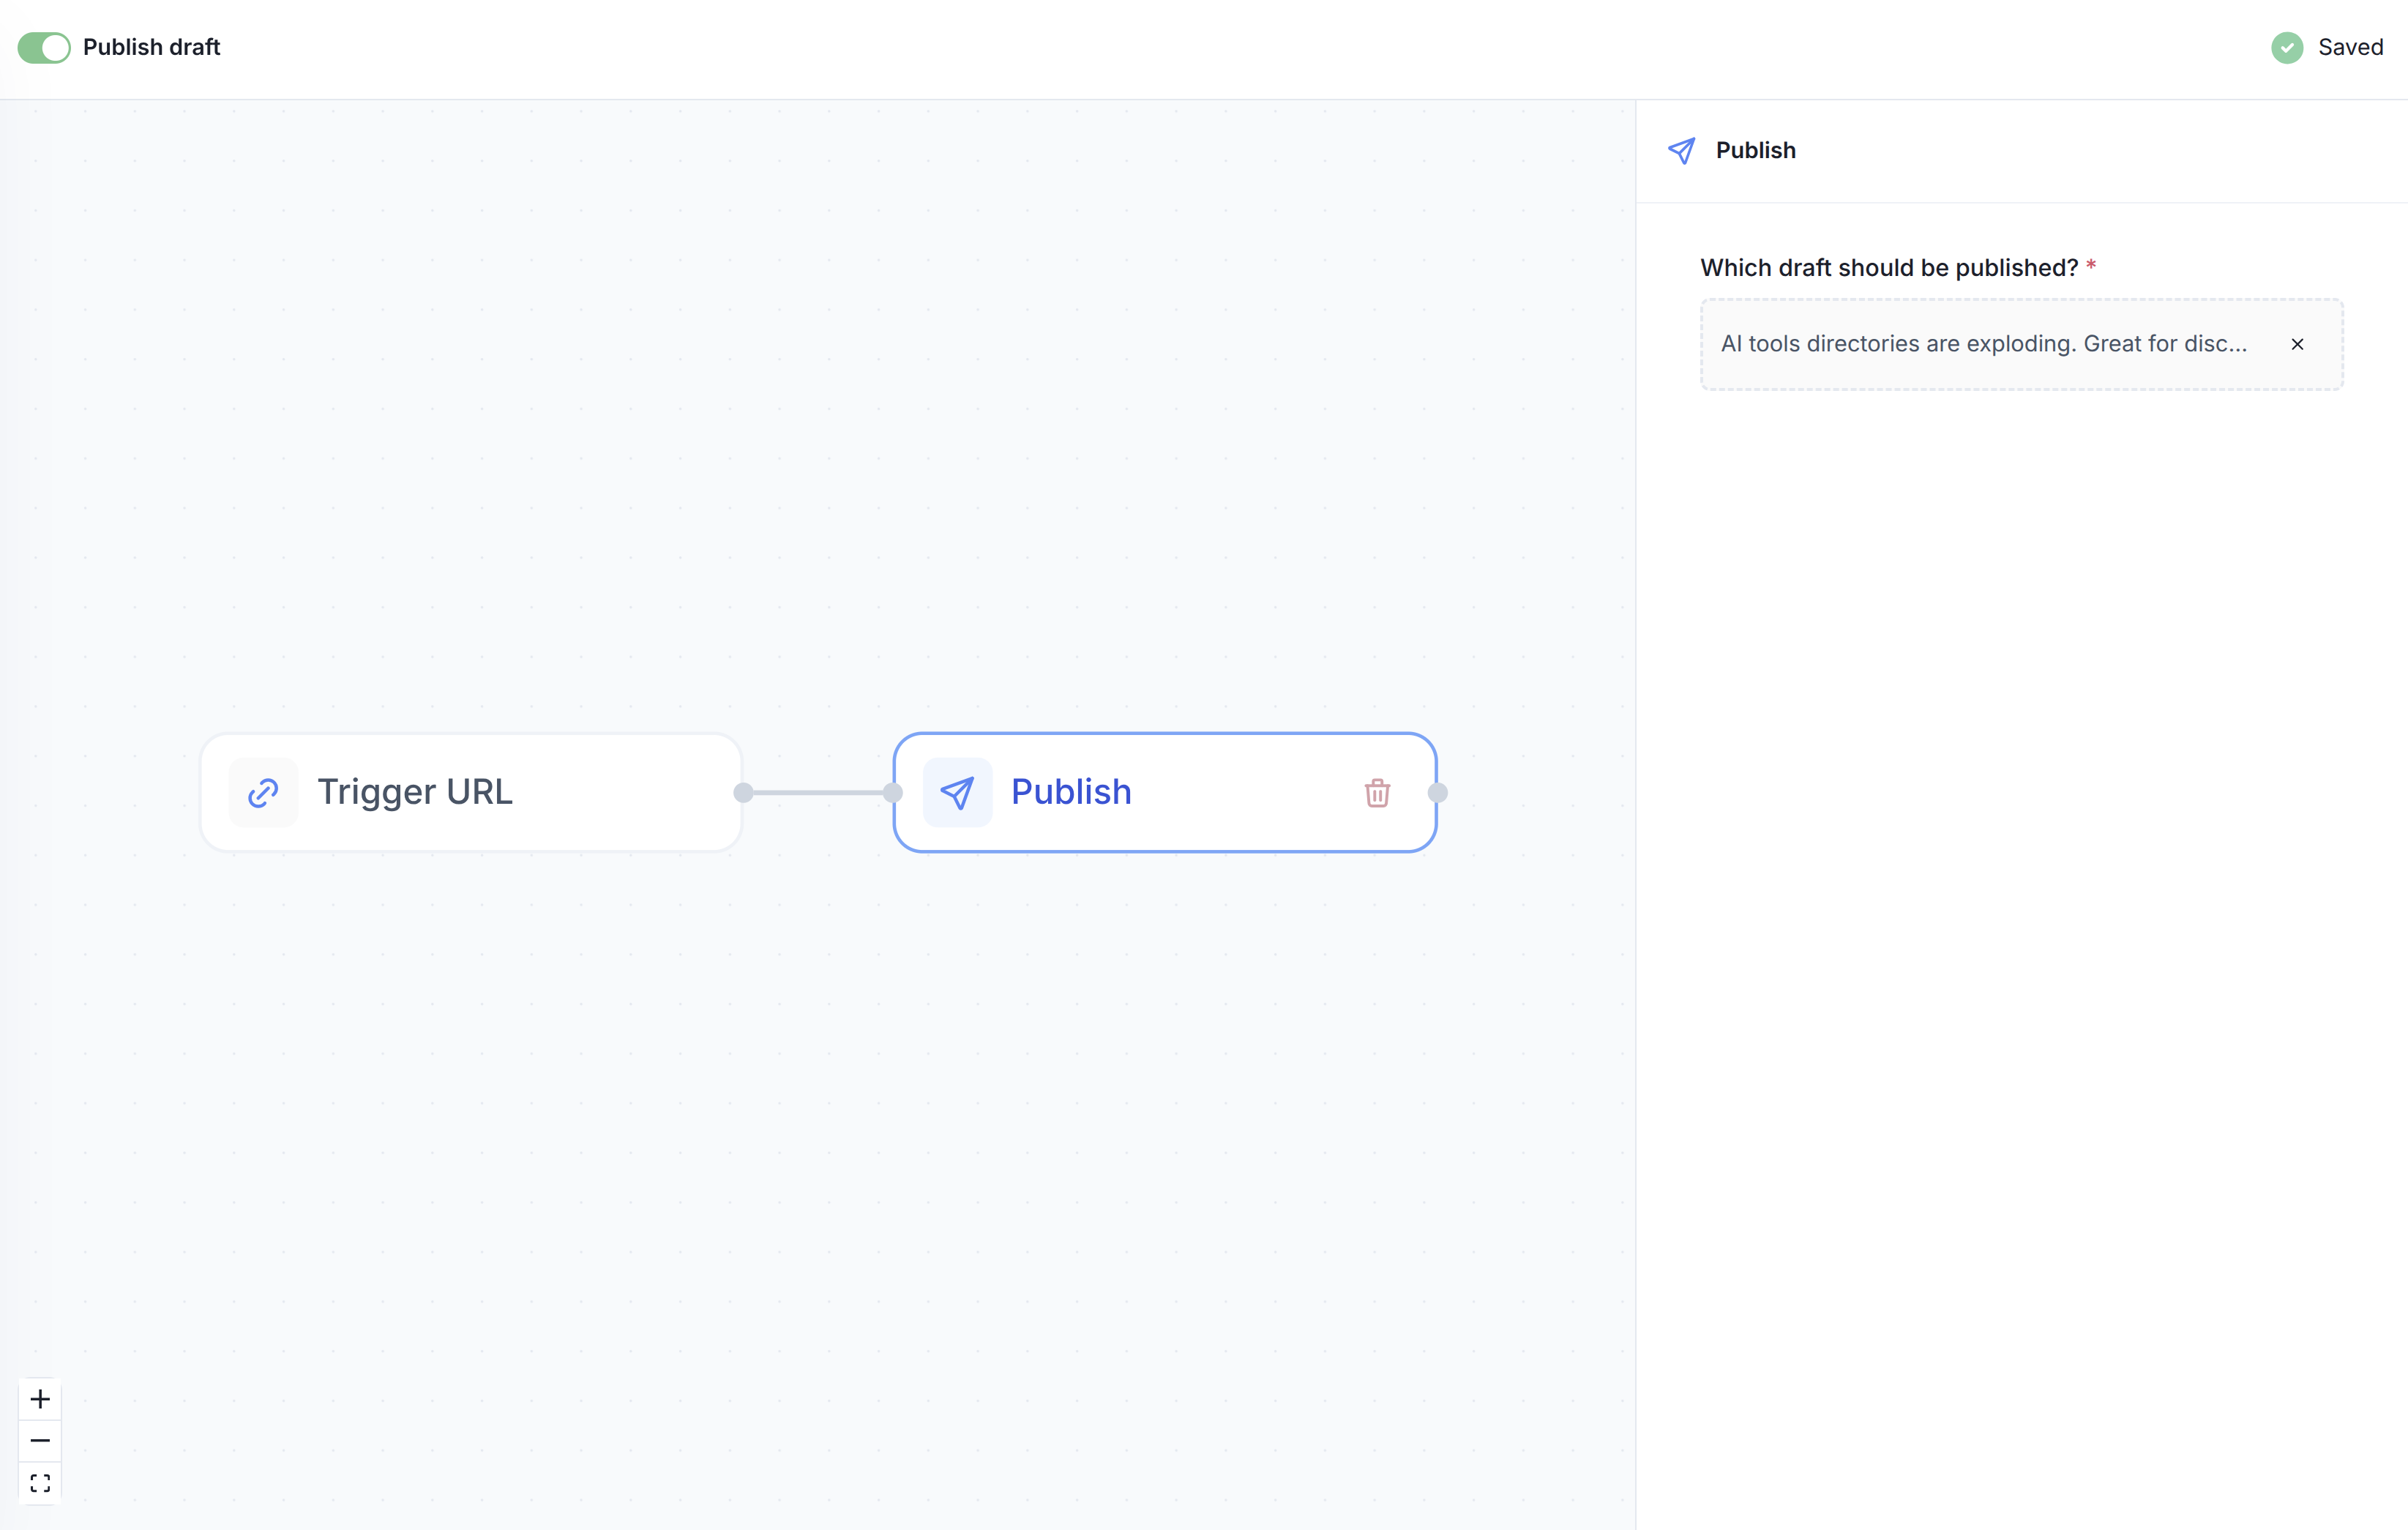The height and width of the screenshot is (1530, 2408).
Task: Select the Trigger URL node
Action: (470, 792)
